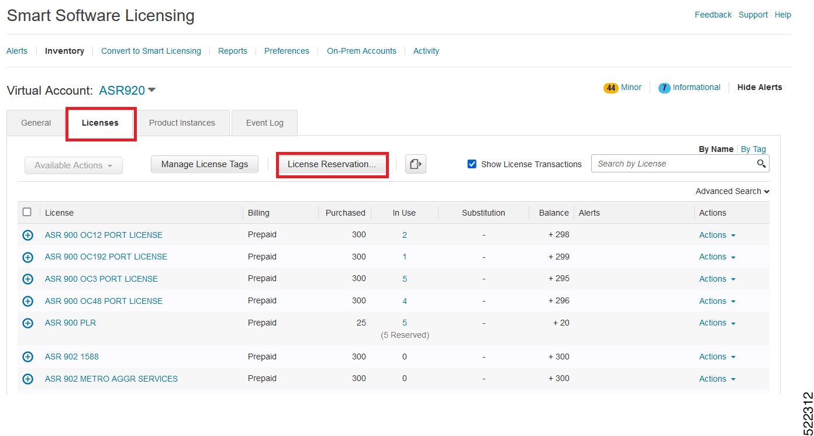This screenshot has height=436, width=814.
Task: Open the Help link
Action: [783, 15]
